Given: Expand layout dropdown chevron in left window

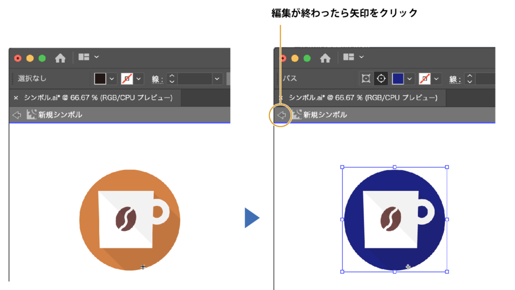Looking at the screenshot, I should (x=97, y=57).
